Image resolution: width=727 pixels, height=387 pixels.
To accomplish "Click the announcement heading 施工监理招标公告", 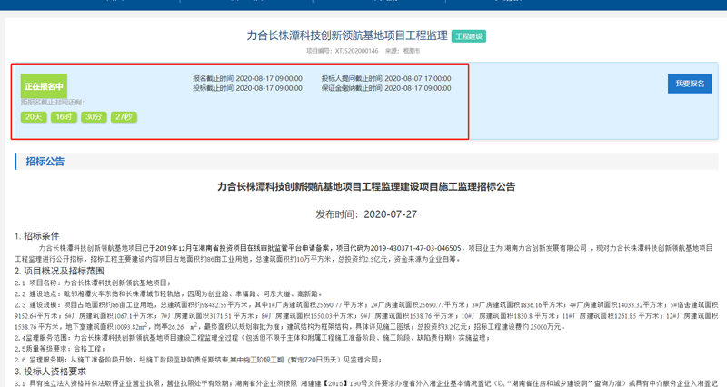I will pyautogui.click(x=366, y=186).
